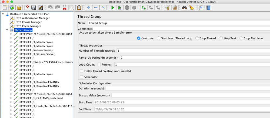Paste from the clipboard icon
Viewport: 270px width, 118px height.
point(79,8)
